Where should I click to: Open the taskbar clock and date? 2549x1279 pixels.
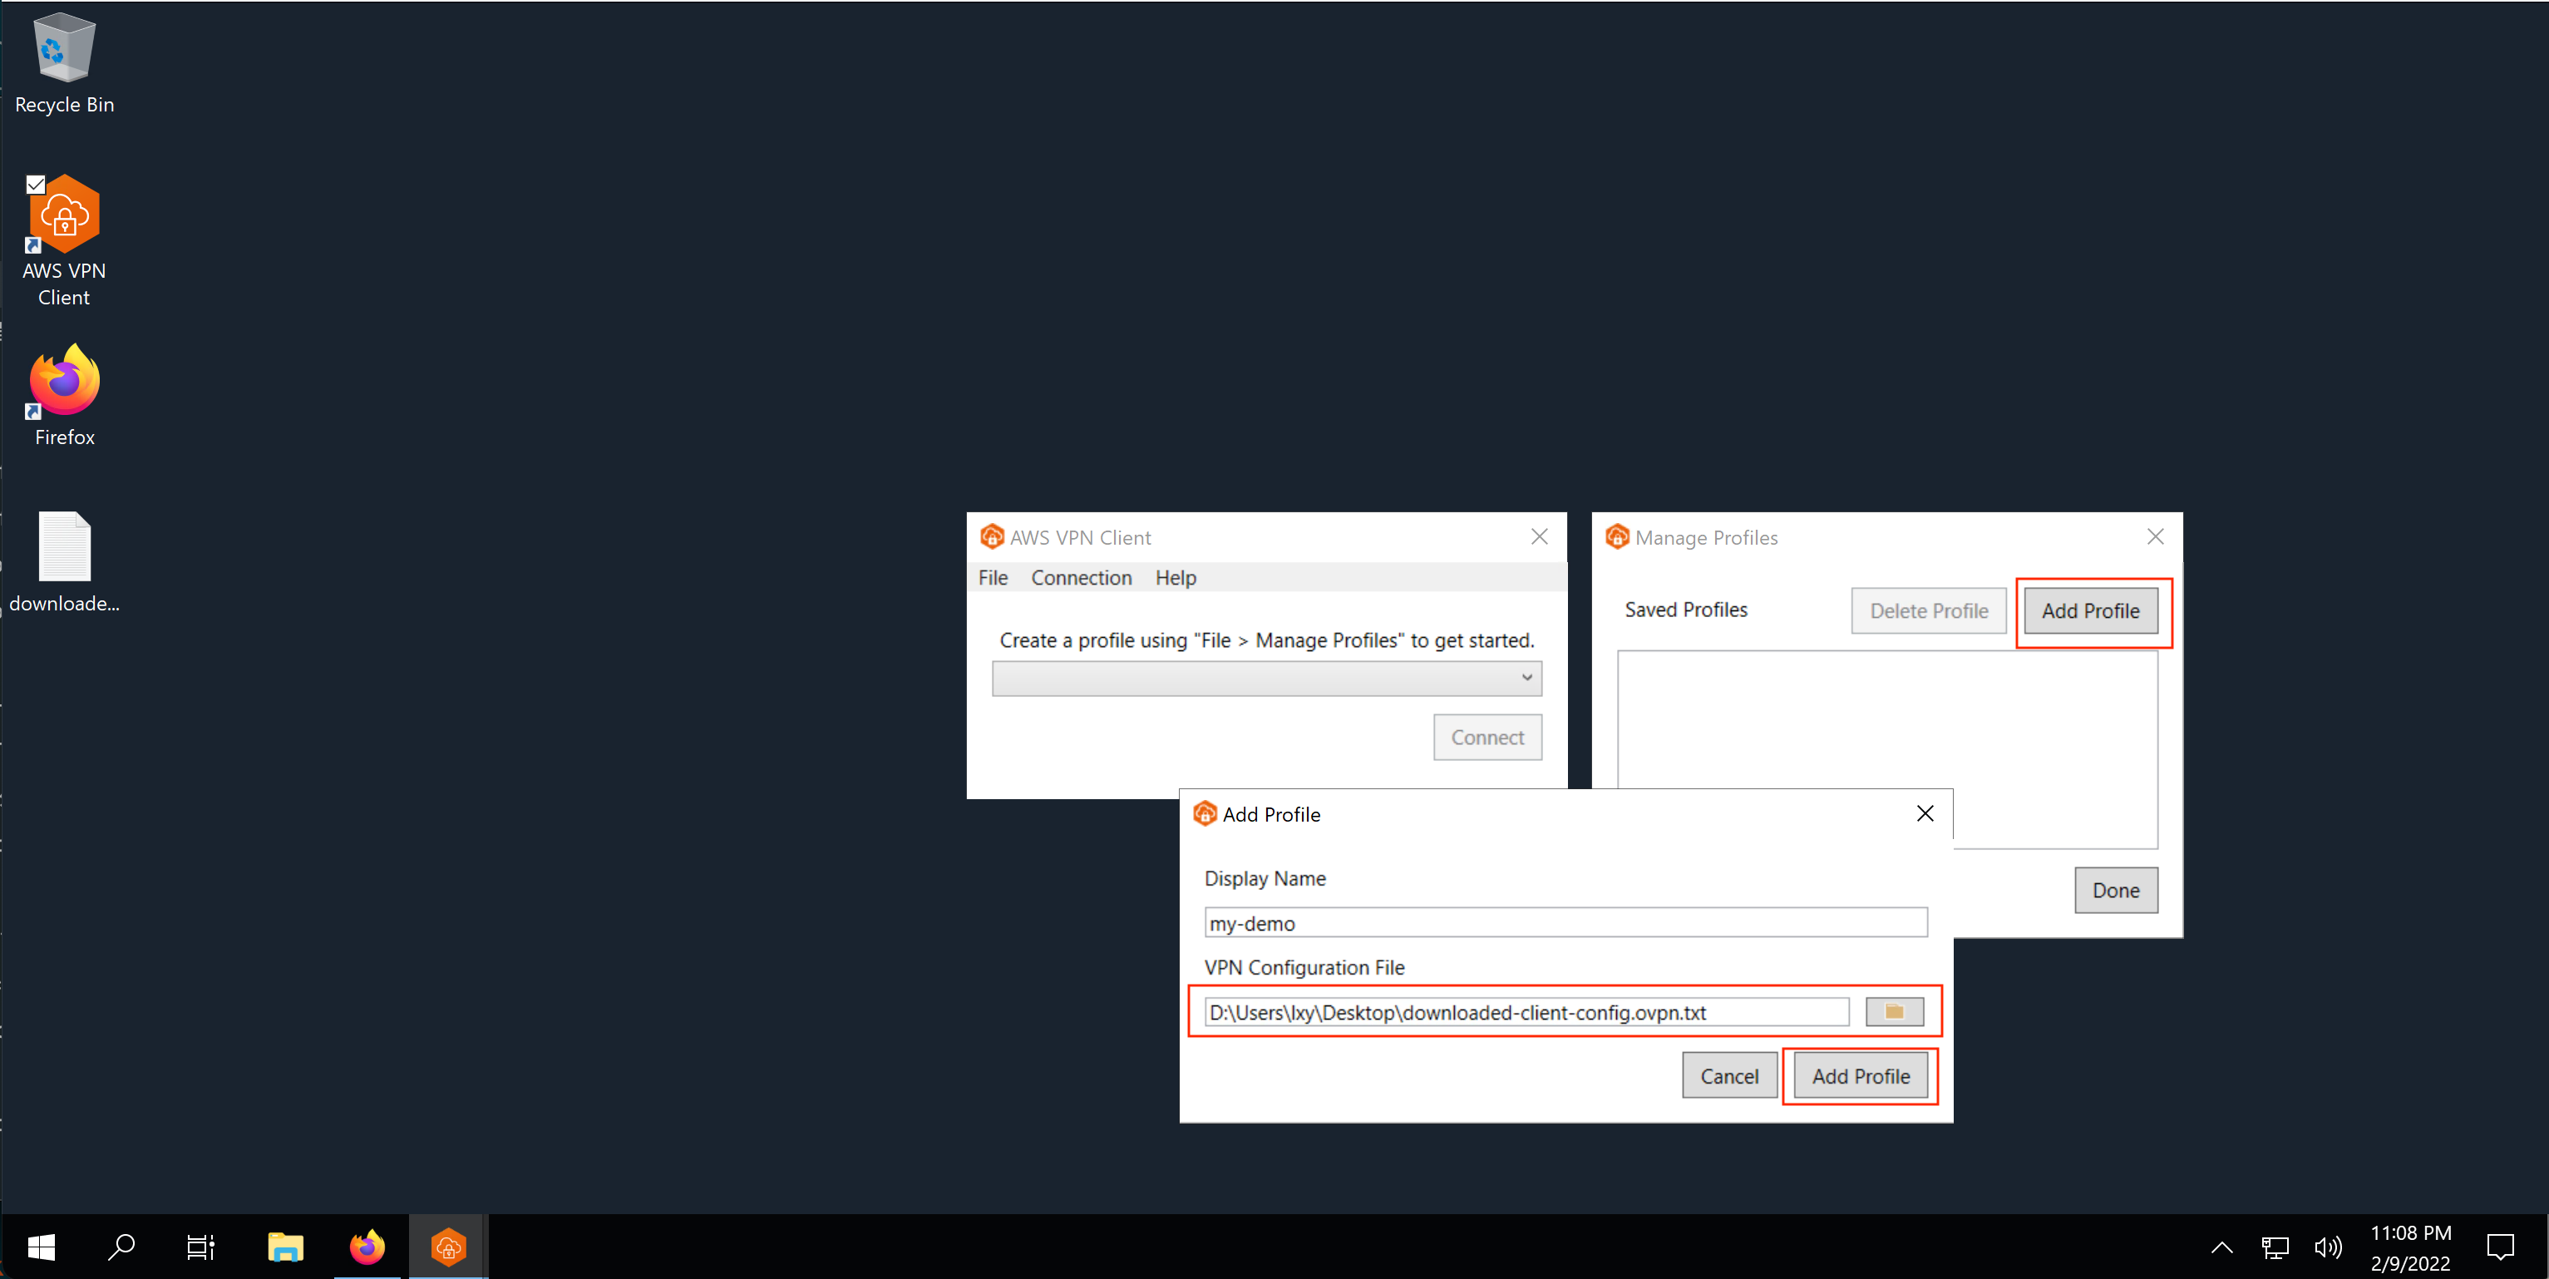pos(2410,1247)
